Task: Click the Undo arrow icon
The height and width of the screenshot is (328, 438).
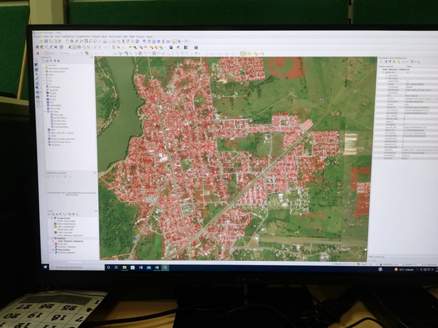Action: tap(118, 47)
